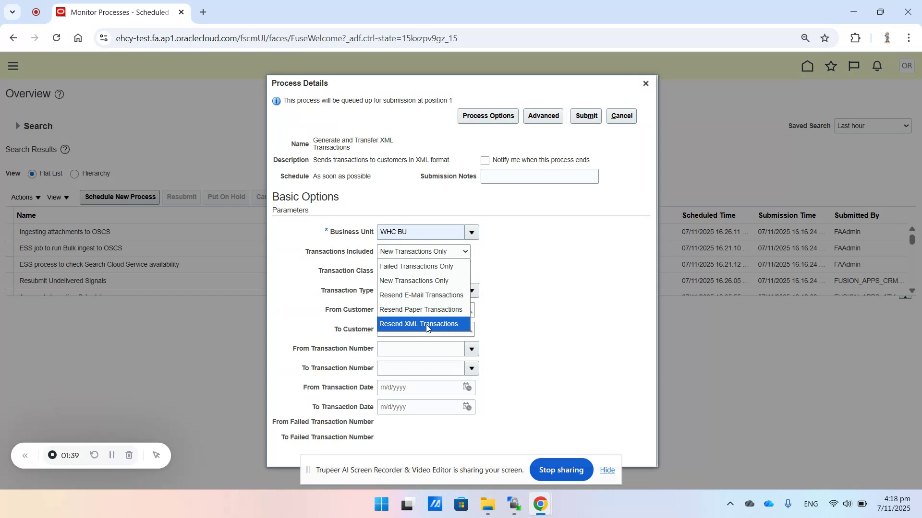The height and width of the screenshot is (518, 922).
Task: Open the Actions menu
Action: (x=24, y=197)
